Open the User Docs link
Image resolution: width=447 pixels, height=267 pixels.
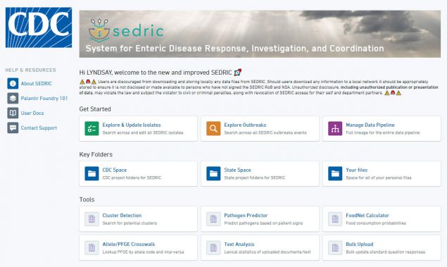point(32,113)
